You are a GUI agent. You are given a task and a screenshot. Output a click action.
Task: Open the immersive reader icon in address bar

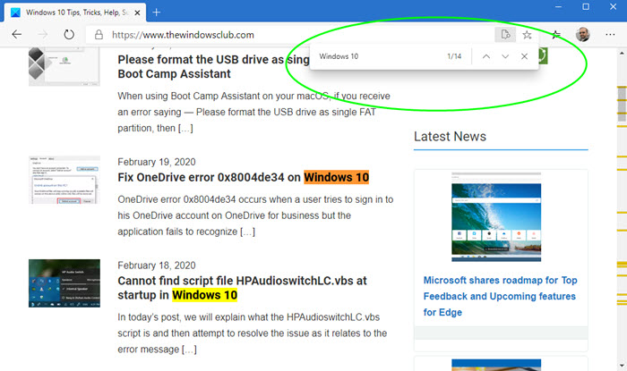coord(505,35)
